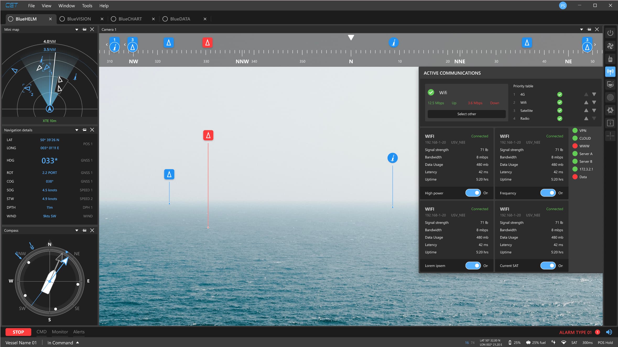Viewport: 618px width, 347px height.
Task: Toggle the WWW red status indicator
Action: (575, 146)
